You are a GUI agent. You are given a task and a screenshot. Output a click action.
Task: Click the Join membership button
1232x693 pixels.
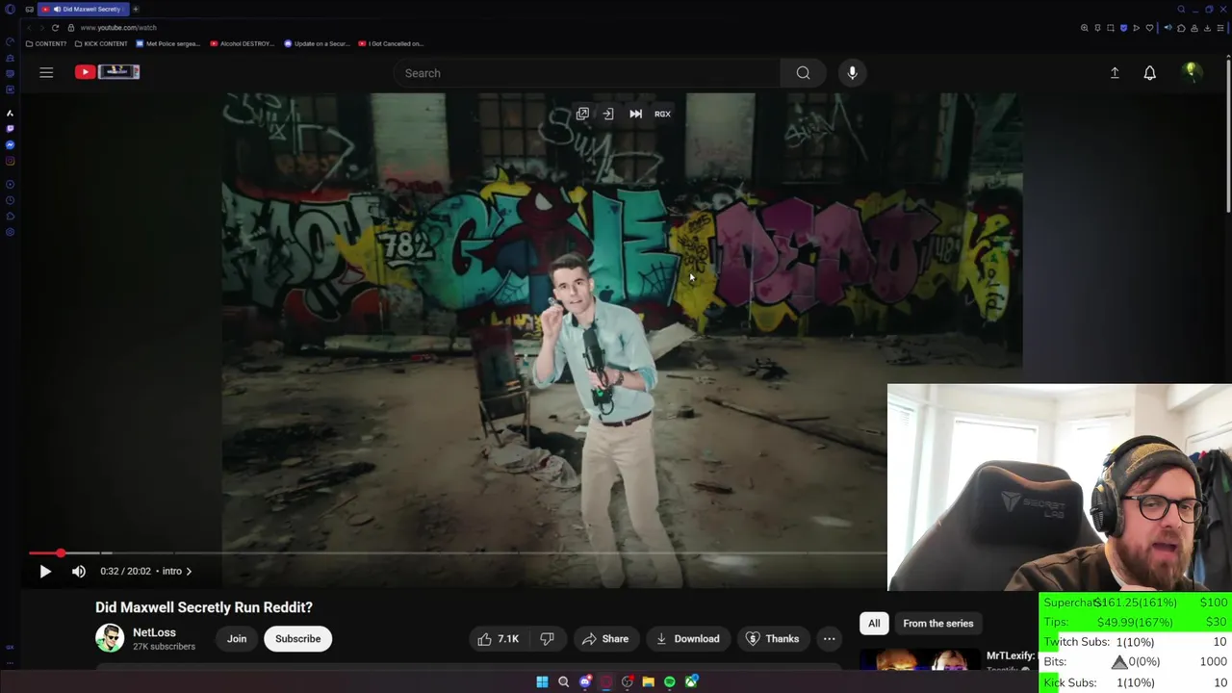coord(237,638)
